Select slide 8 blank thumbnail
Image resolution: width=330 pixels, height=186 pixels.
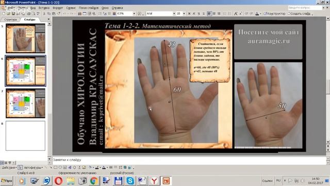click(25, 135)
